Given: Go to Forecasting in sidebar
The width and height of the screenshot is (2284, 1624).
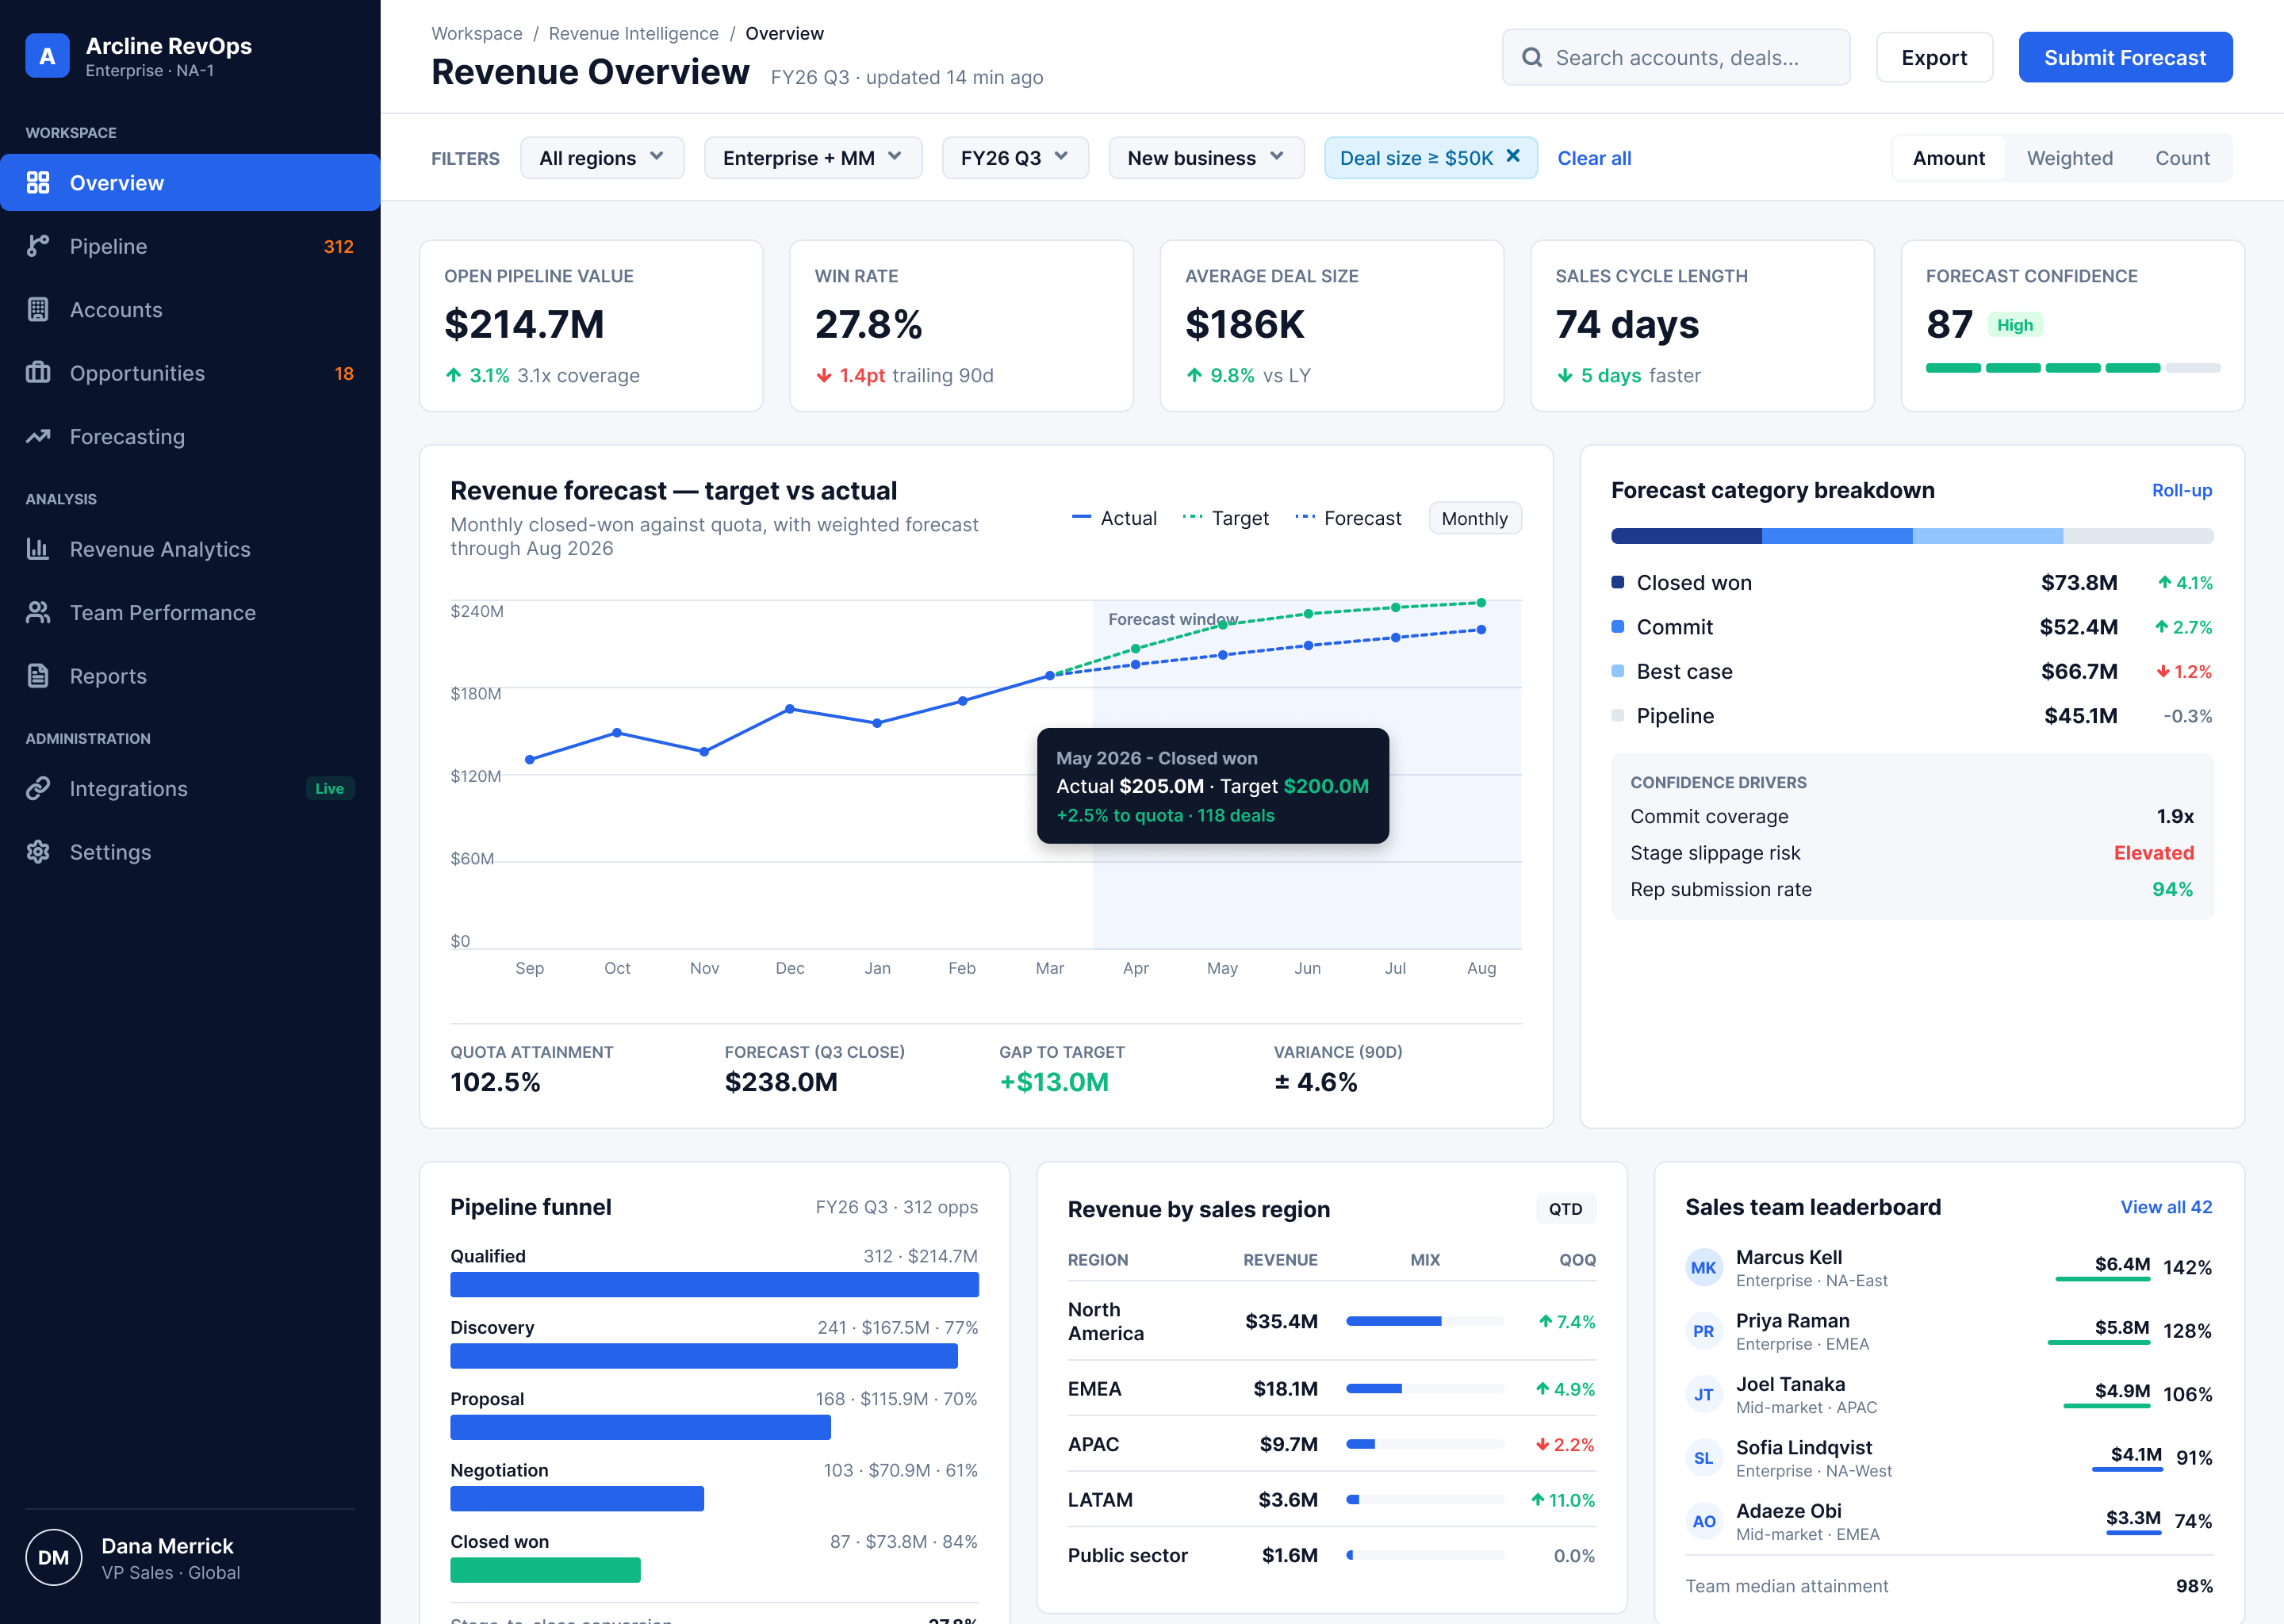Looking at the screenshot, I should 190,436.
